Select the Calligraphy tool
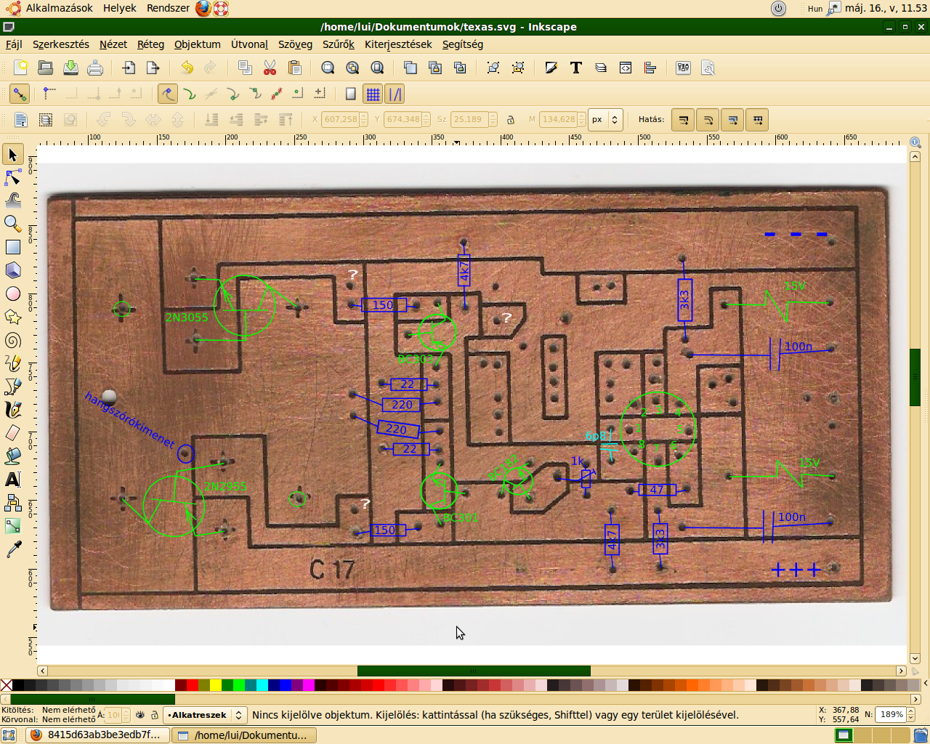Viewport: 930px width, 744px height. point(12,410)
